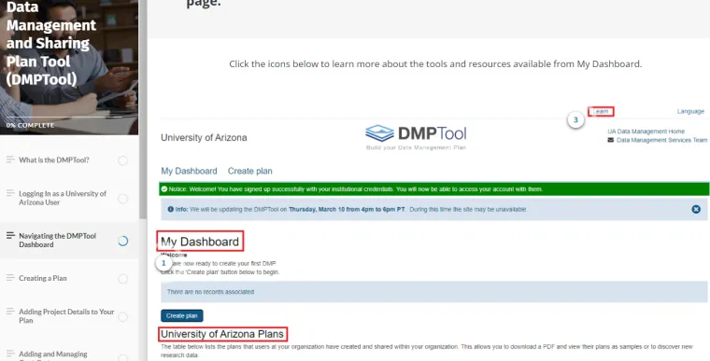Click completion circle for What is the DMPTool?

122,160
